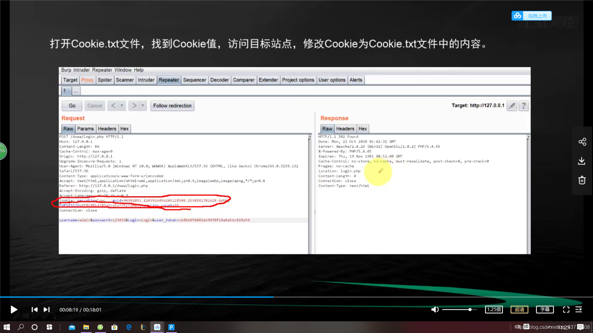The height and width of the screenshot is (333, 593).
Task: Open File Explorer from taskbar
Action: [x=86, y=327]
